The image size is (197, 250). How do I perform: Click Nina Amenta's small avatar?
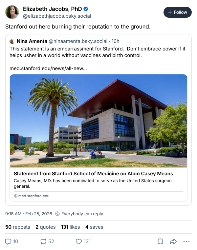tap(12, 41)
